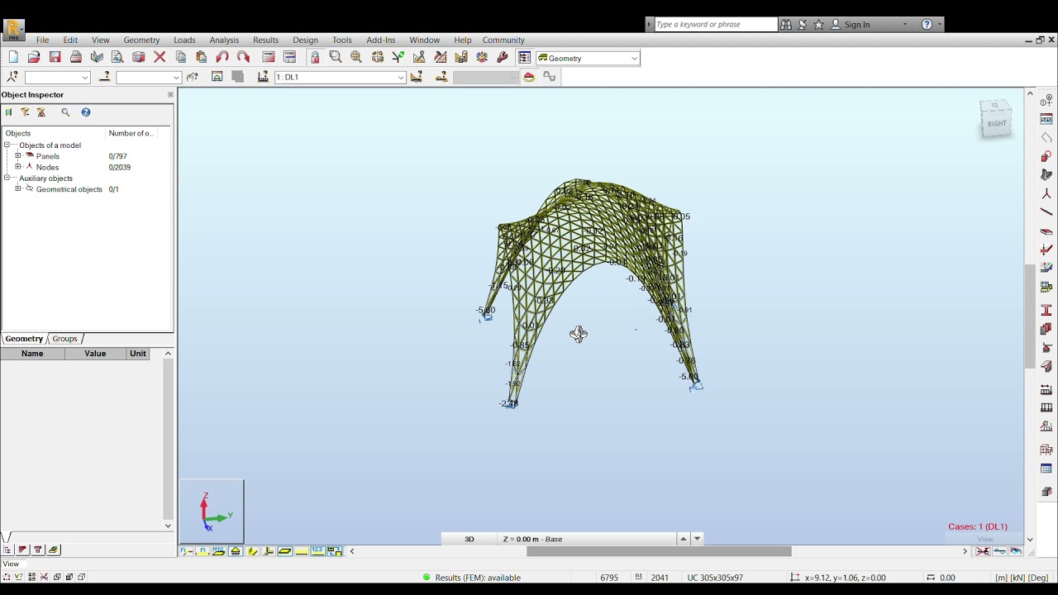The width and height of the screenshot is (1058, 595).
Task: Click the keyword search input field
Action: [715, 25]
